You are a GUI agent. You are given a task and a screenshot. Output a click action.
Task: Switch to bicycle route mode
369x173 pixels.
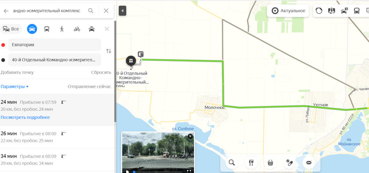point(77,29)
